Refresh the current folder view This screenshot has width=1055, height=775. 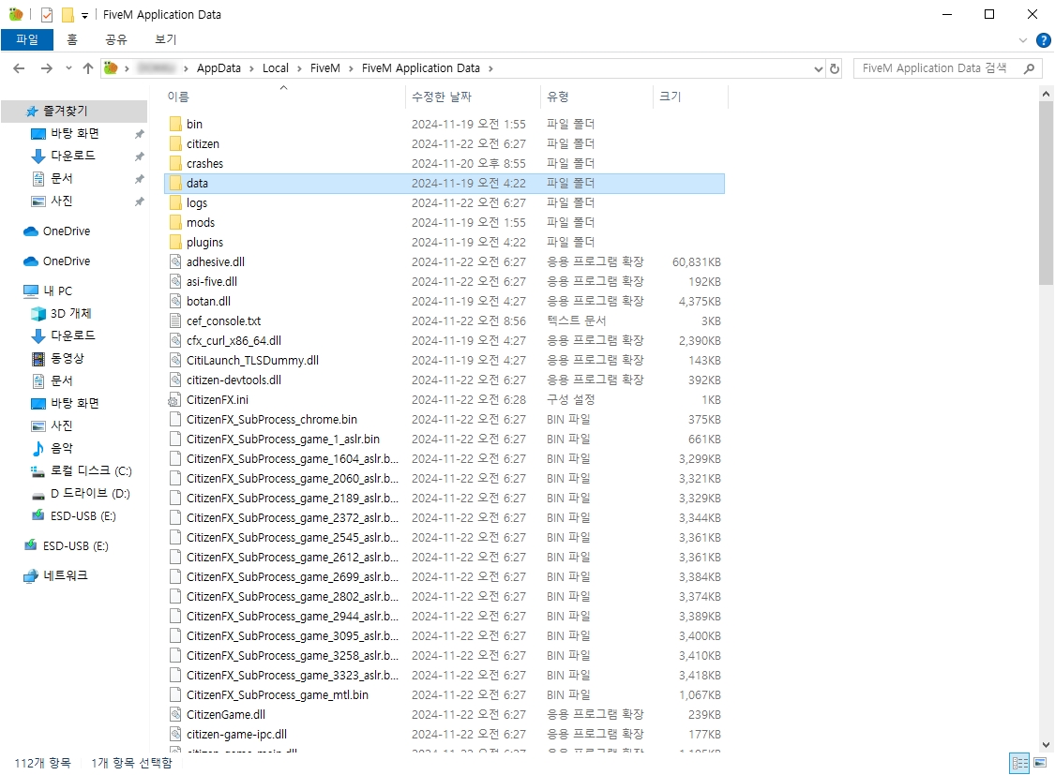[835, 68]
